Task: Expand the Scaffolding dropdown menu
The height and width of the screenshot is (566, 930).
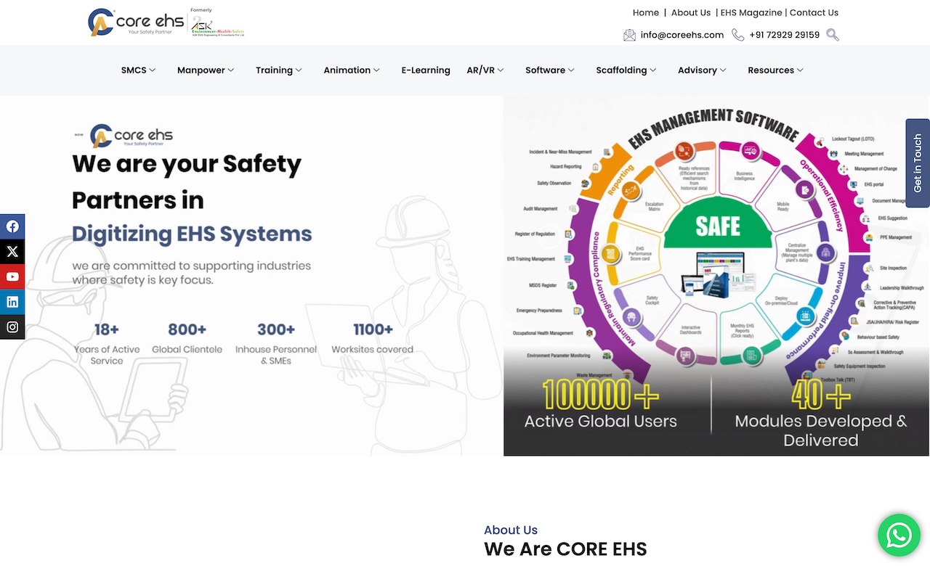Action: [x=626, y=70]
